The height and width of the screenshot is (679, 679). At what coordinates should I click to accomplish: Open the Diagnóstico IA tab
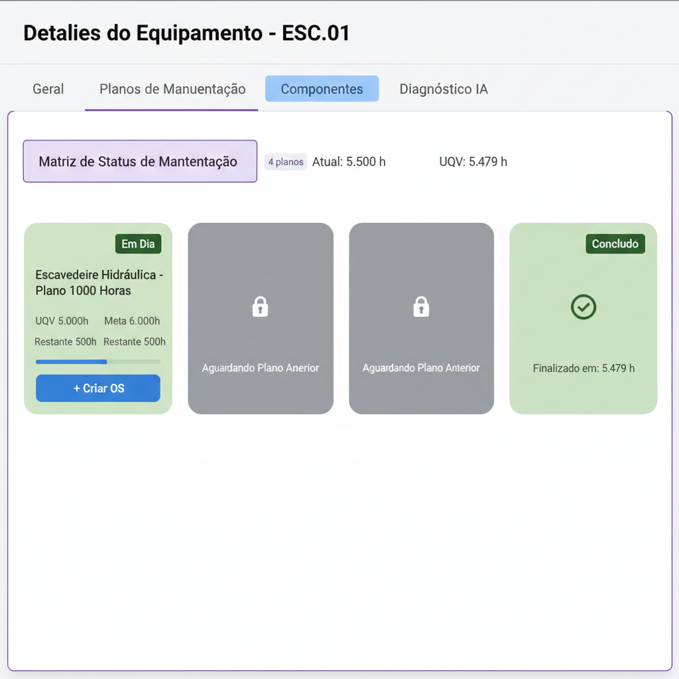pyautogui.click(x=444, y=90)
